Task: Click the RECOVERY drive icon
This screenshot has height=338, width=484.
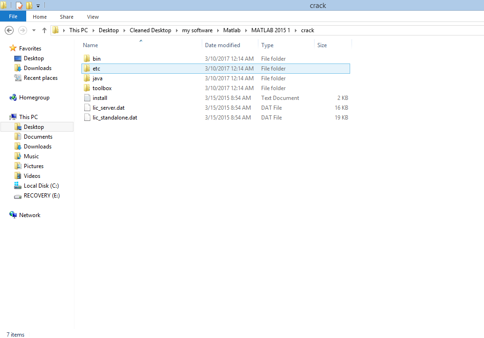Action: (x=18, y=196)
